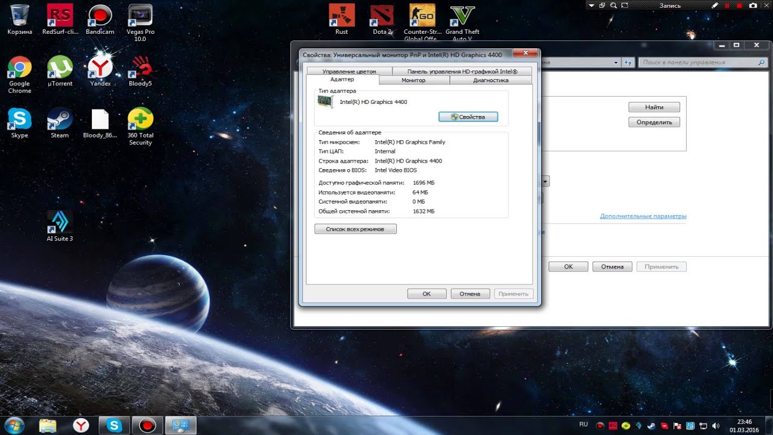Open File Explorer from the taskbar
773x435 pixels.
[x=48, y=425]
